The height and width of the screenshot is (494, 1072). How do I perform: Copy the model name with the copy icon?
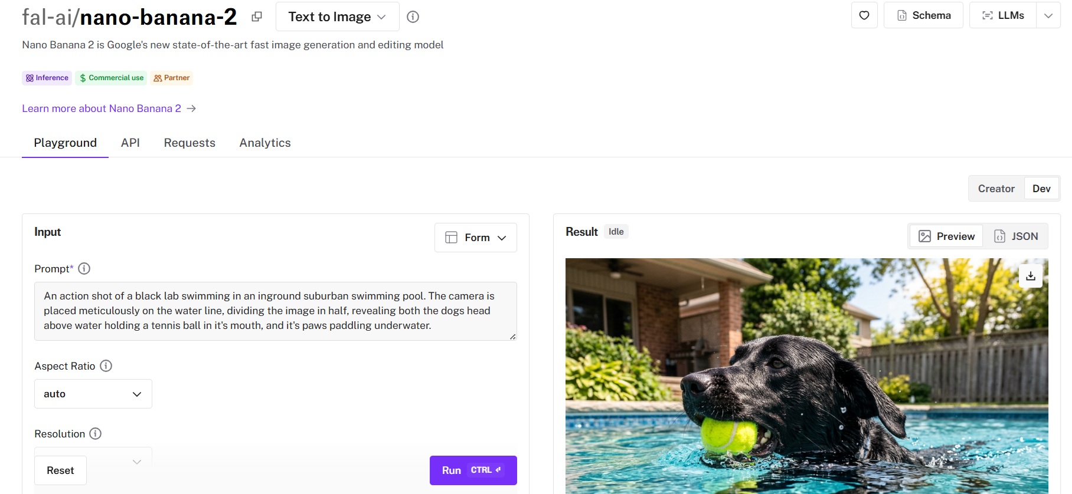(256, 17)
